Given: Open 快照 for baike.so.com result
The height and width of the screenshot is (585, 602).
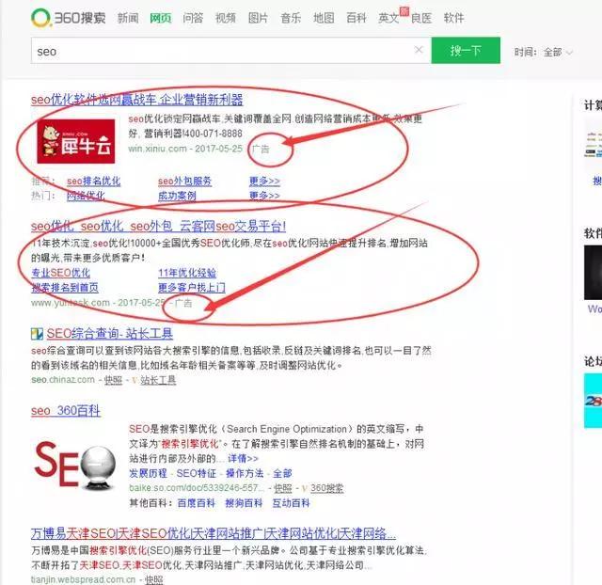Looking at the screenshot, I should point(283,488).
